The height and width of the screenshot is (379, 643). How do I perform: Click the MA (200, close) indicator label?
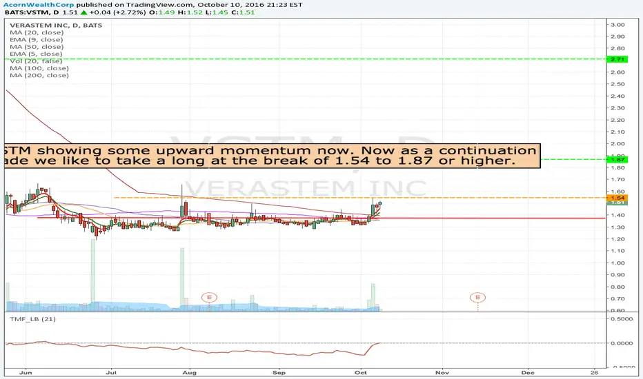click(x=39, y=75)
